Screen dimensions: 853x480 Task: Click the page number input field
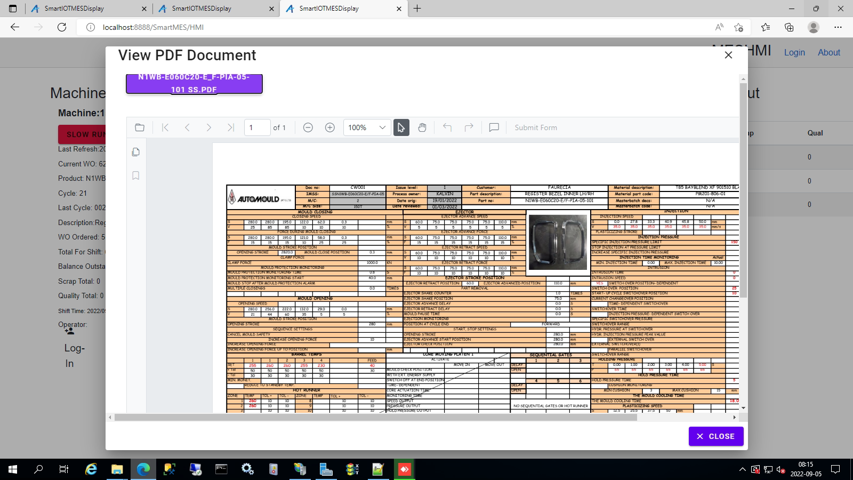pos(257,127)
